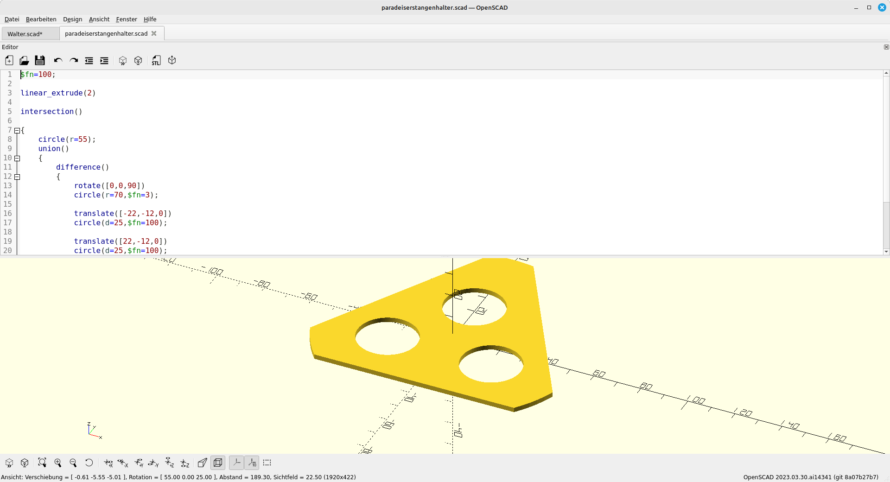Zoom in using the magnifier plus icon
Screen dimensions: 890x482
pyautogui.click(x=58, y=463)
